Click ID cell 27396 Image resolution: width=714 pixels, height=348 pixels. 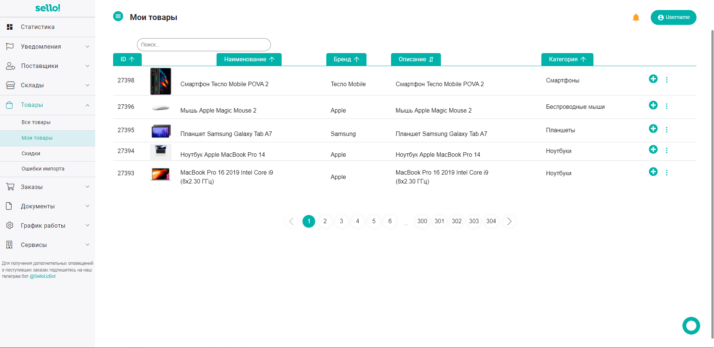click(126, 107)
